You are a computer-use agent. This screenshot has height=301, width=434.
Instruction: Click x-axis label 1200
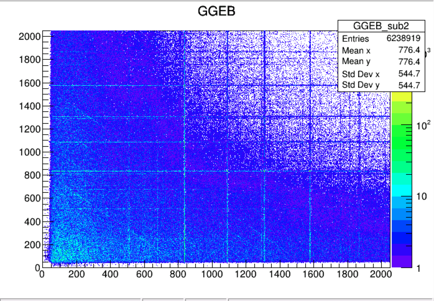[x=246, y=275]
